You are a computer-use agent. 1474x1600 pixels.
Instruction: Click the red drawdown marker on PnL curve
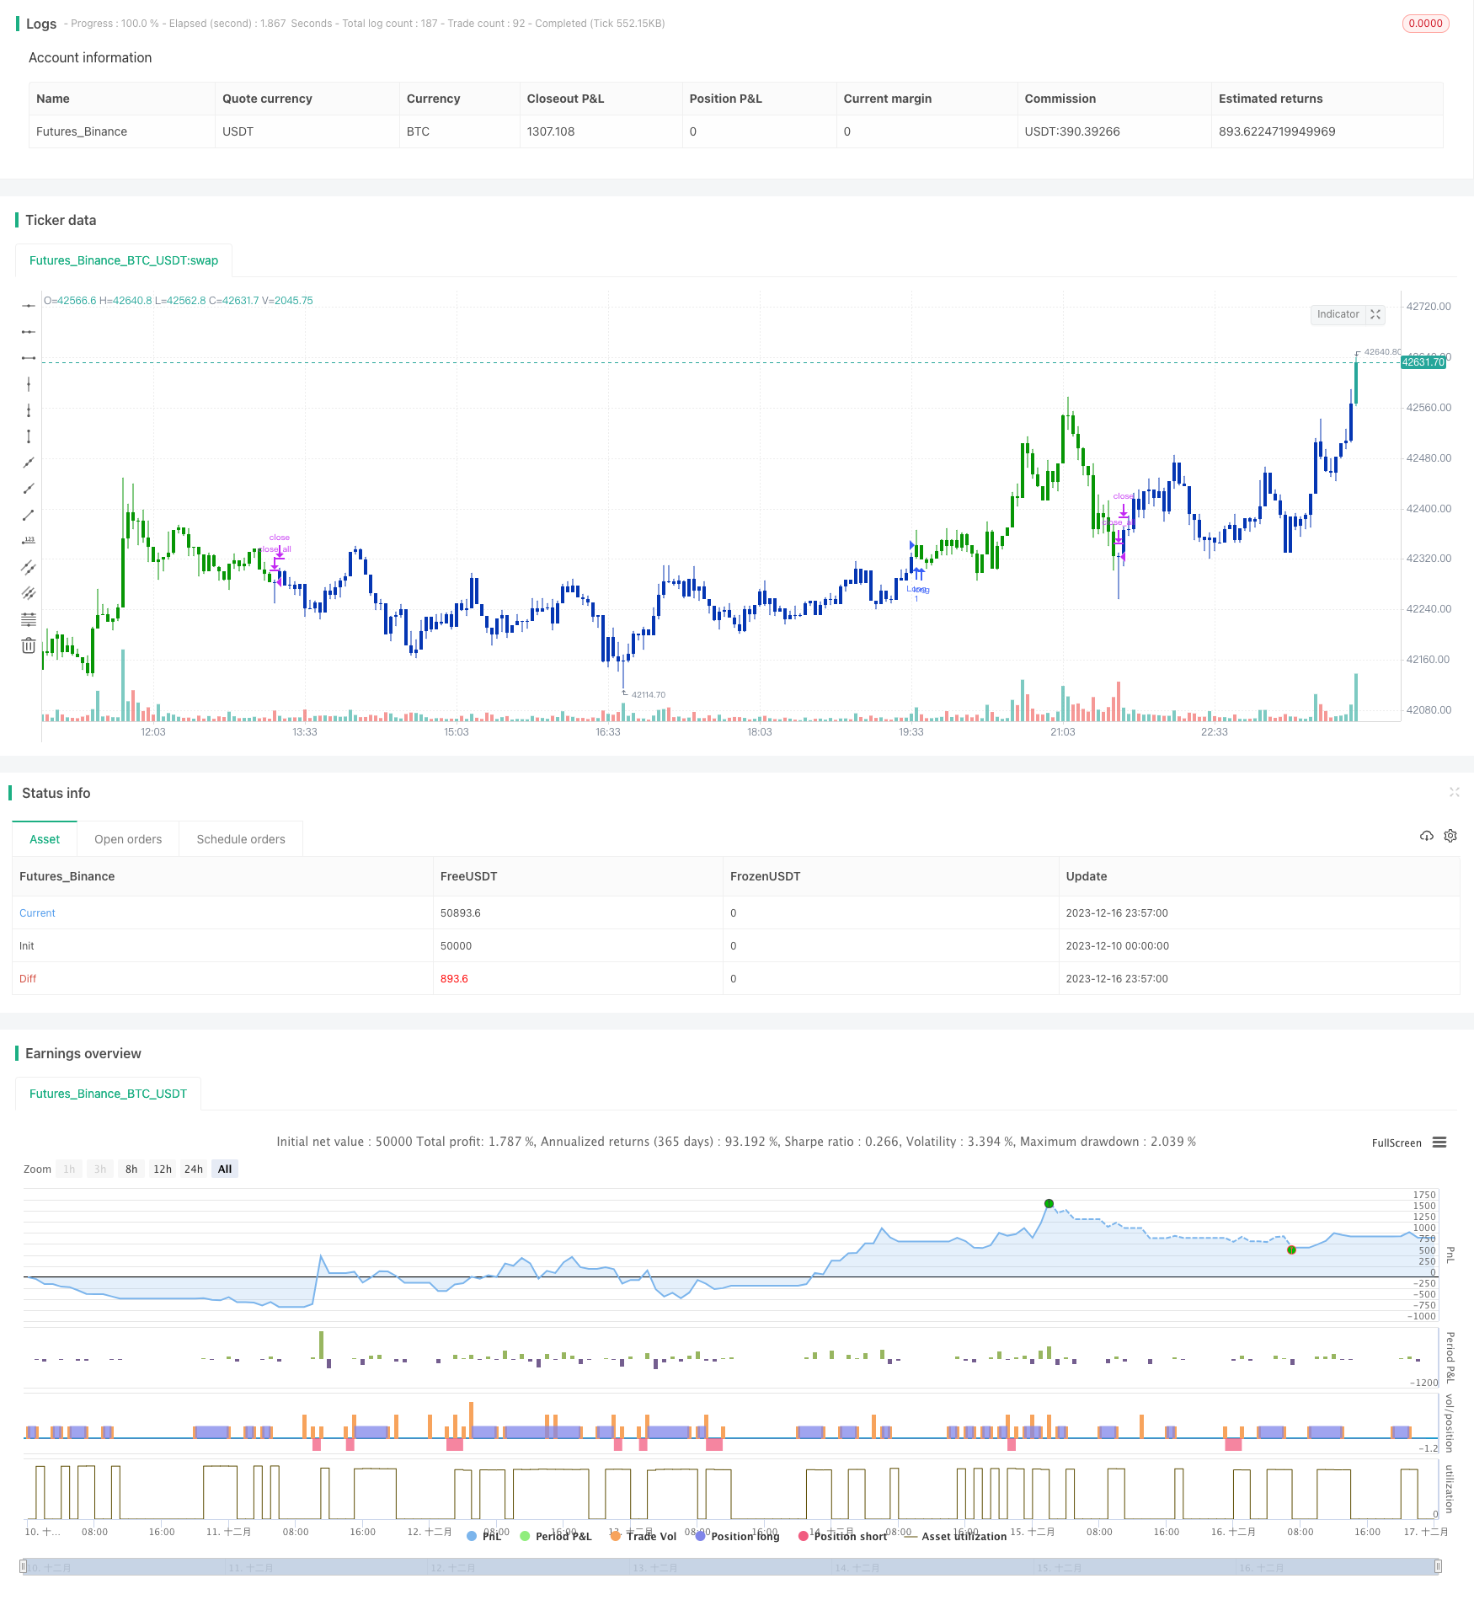[1291, 1249]
